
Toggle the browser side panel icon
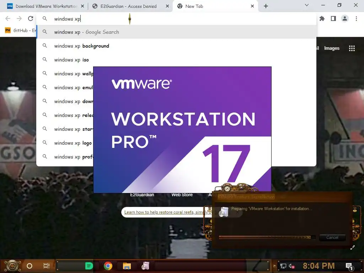pyautogui.click(x=333, y=18)
